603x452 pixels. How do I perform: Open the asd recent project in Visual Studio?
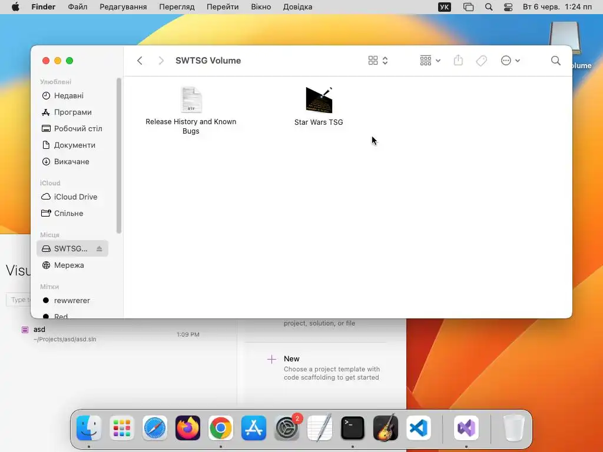[x=111, y=334]
